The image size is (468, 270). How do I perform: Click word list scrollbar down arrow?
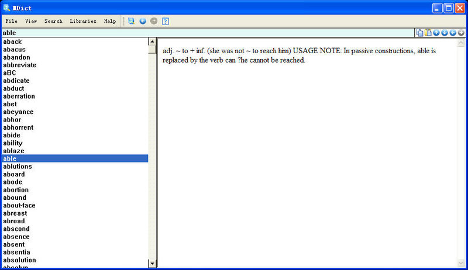153,264
